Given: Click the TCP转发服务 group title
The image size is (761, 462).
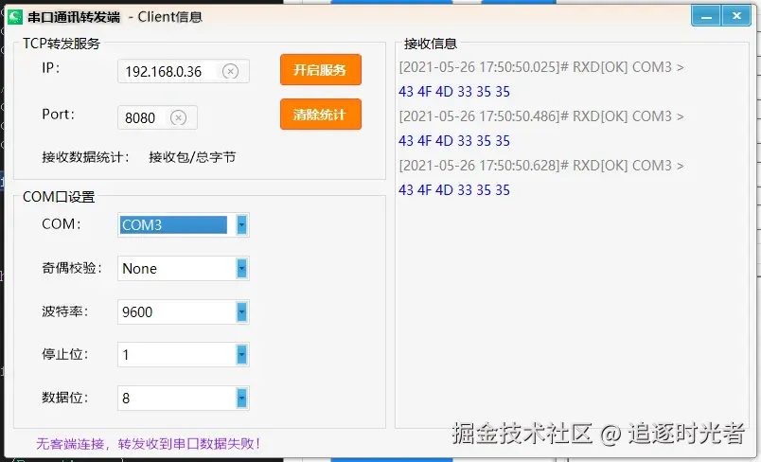Looking at the screenshot, I should pyautogui.click(x=62, y=44).
